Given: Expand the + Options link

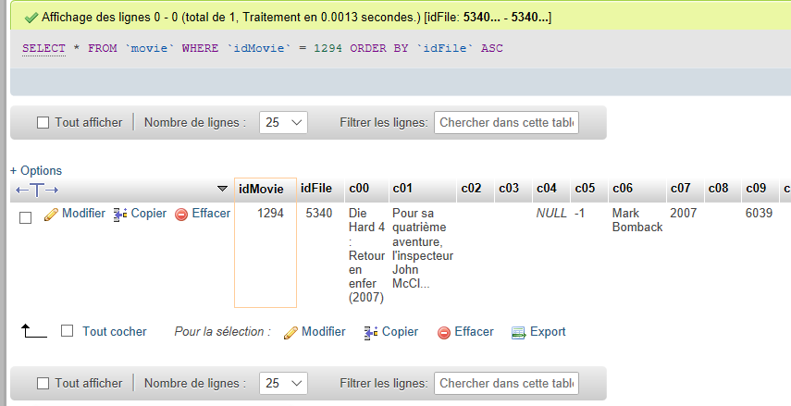Looking at the screenshot, I should pyautogui.click(x=36, y=170).
